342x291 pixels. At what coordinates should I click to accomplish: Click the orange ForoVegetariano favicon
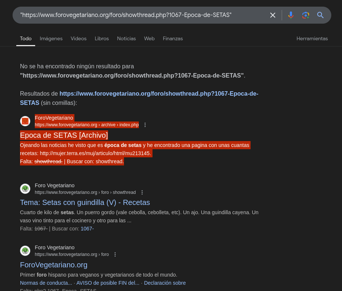pyautogui.click(x=25, y=121)
